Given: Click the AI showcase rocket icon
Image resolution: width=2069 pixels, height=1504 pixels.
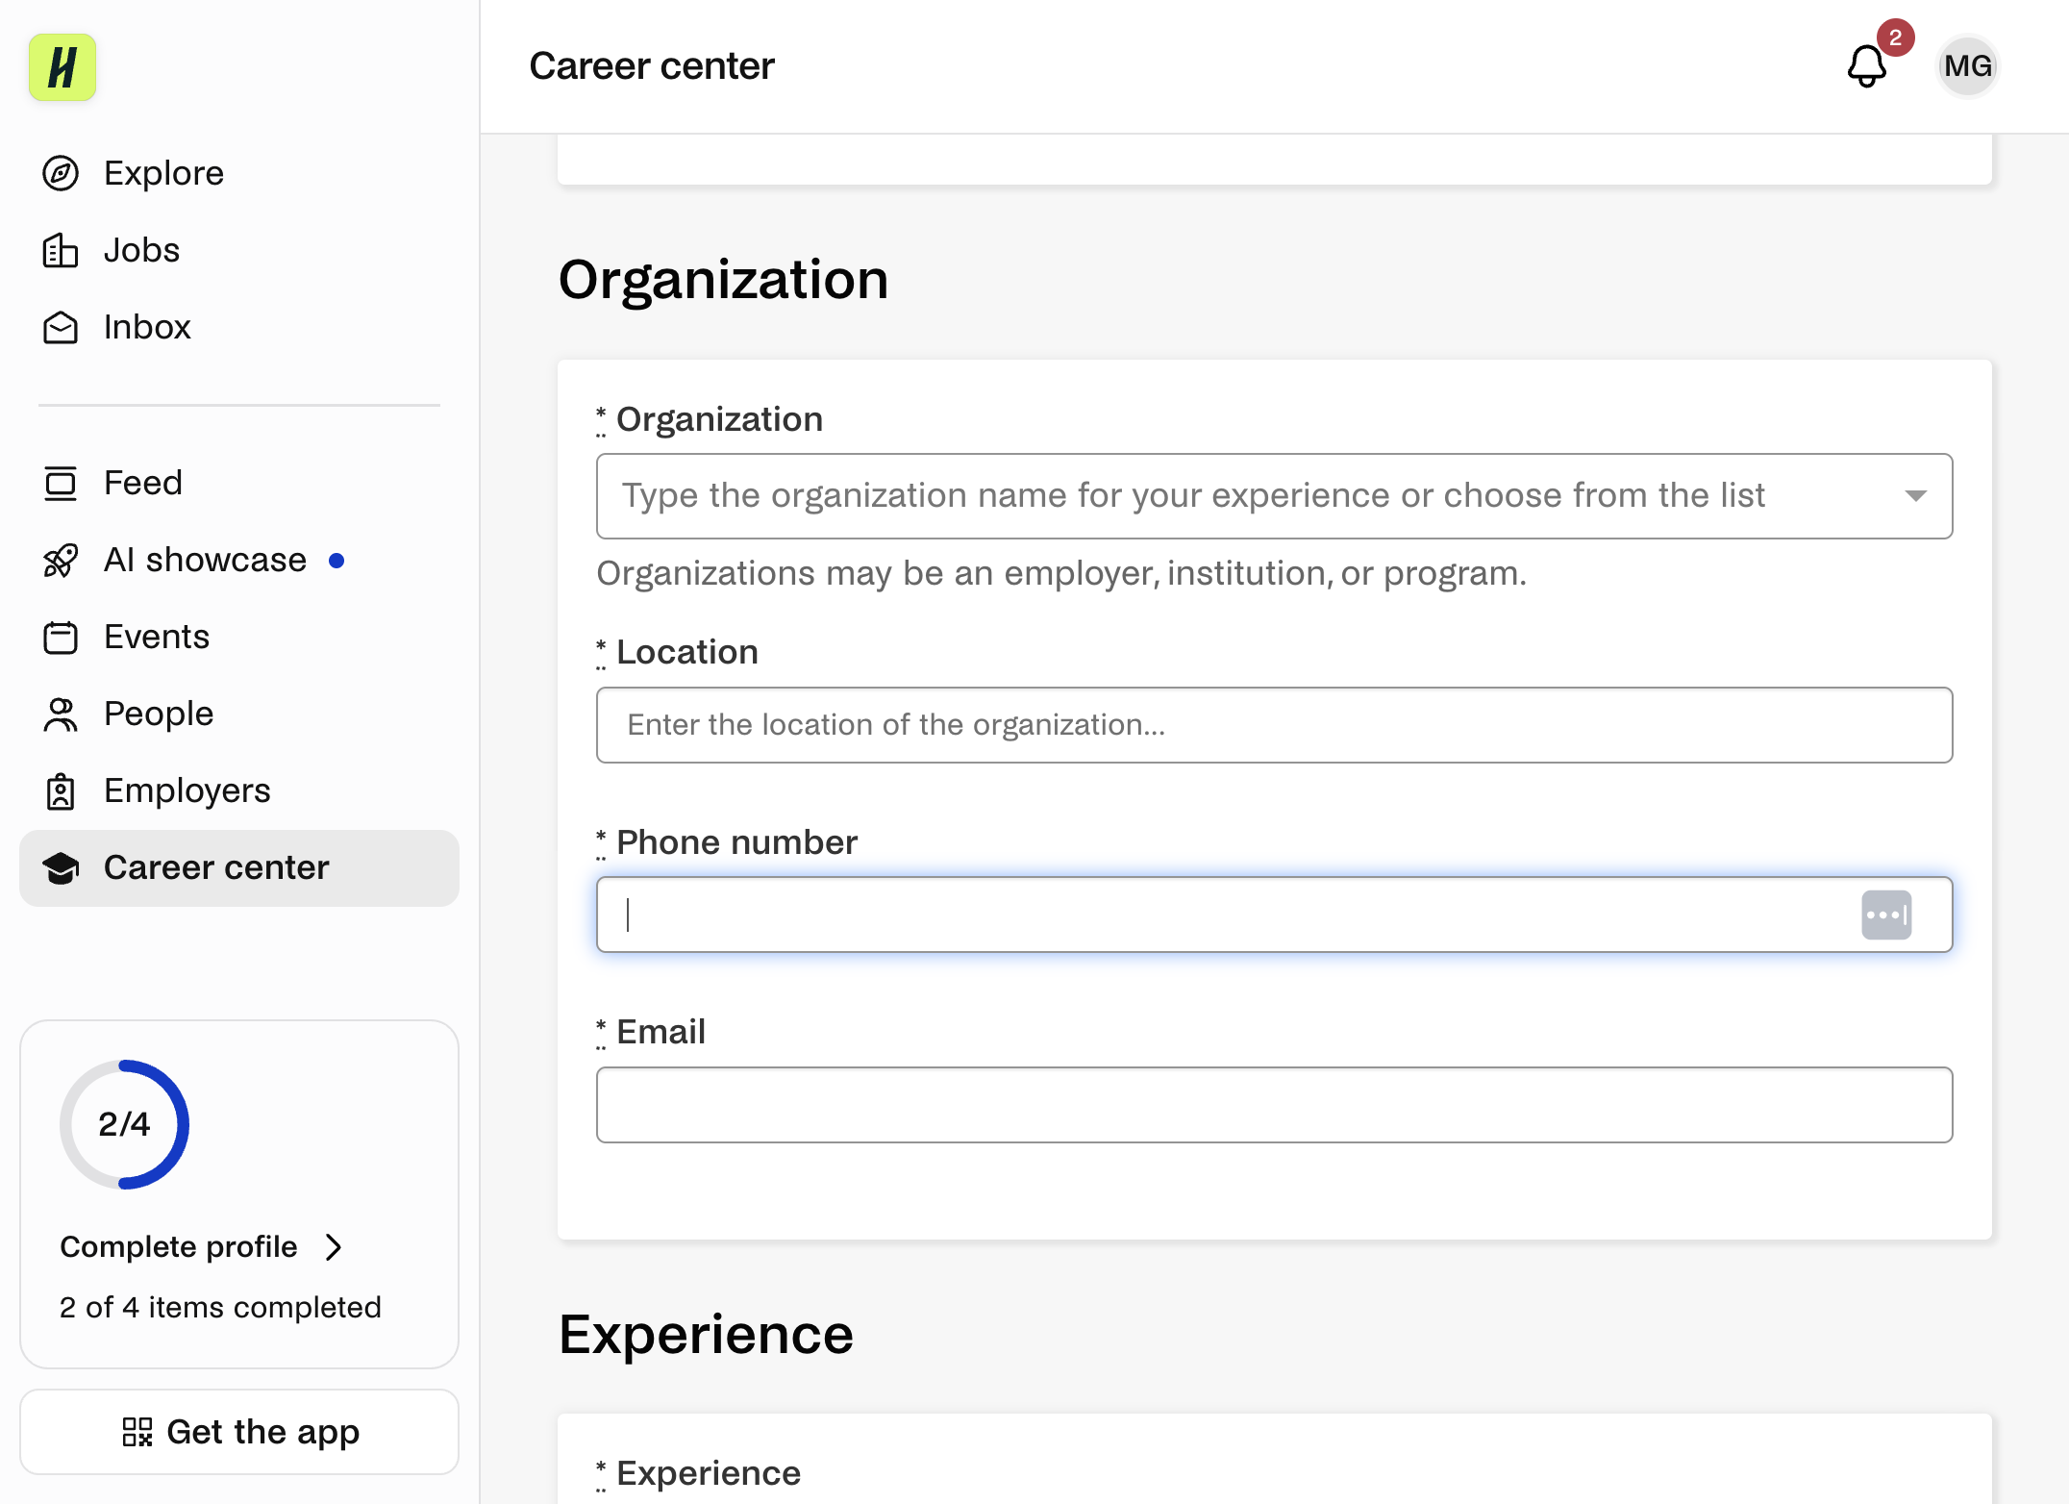Looking at the screenshot, I should 61,560.
